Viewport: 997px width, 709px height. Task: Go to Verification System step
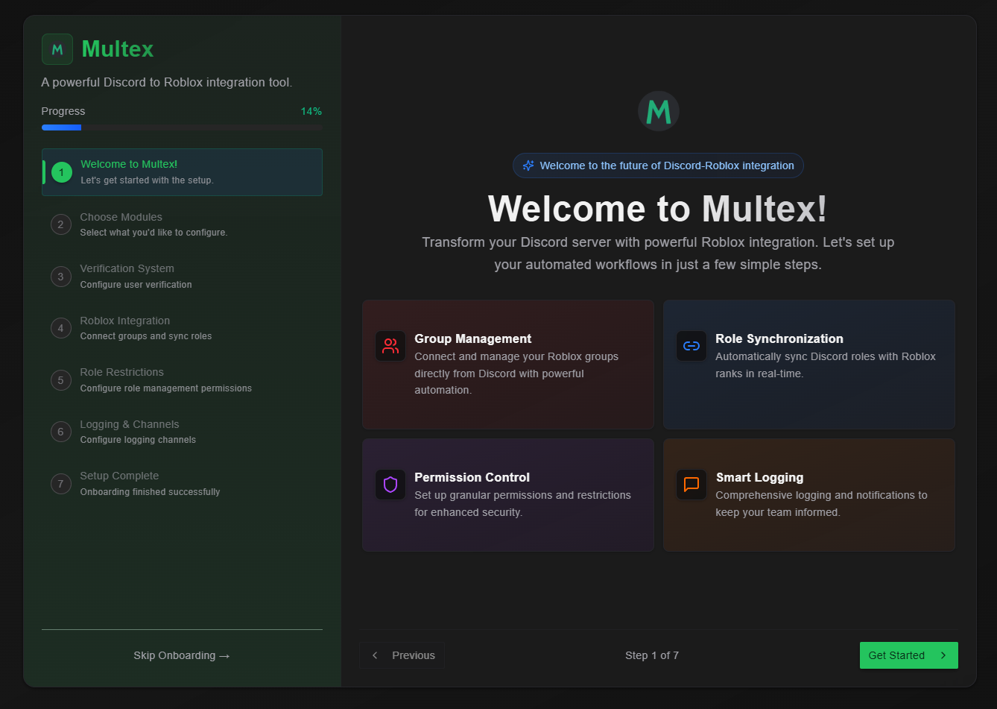tap(182, 277)
